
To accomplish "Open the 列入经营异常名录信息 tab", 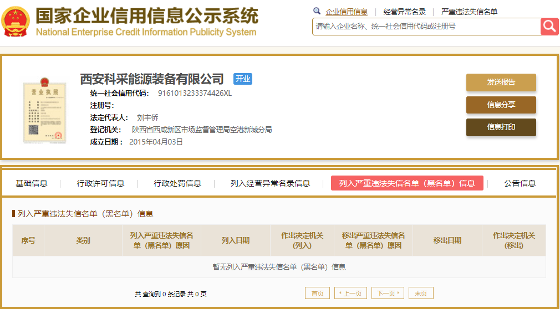I will point(271,183).
